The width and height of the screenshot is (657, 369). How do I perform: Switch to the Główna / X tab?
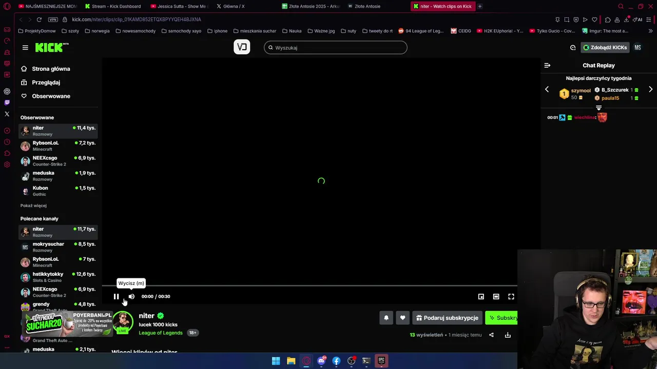point(231,6)
